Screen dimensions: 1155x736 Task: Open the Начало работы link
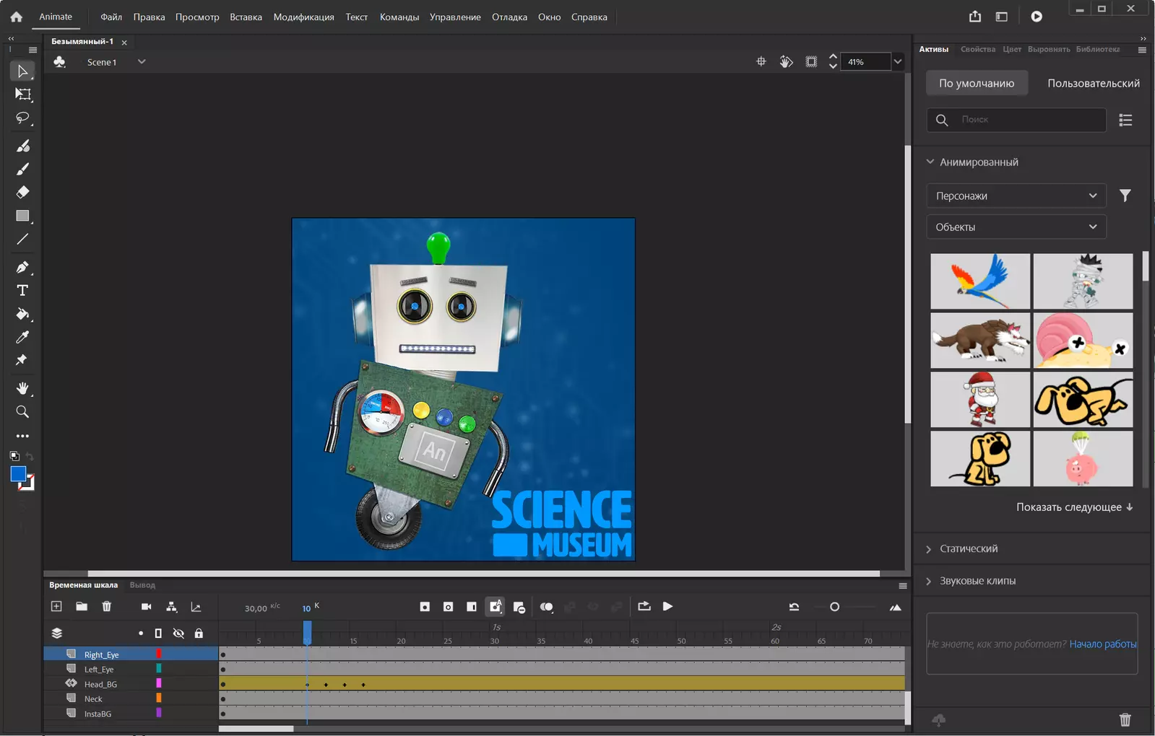coord(1103,644)
